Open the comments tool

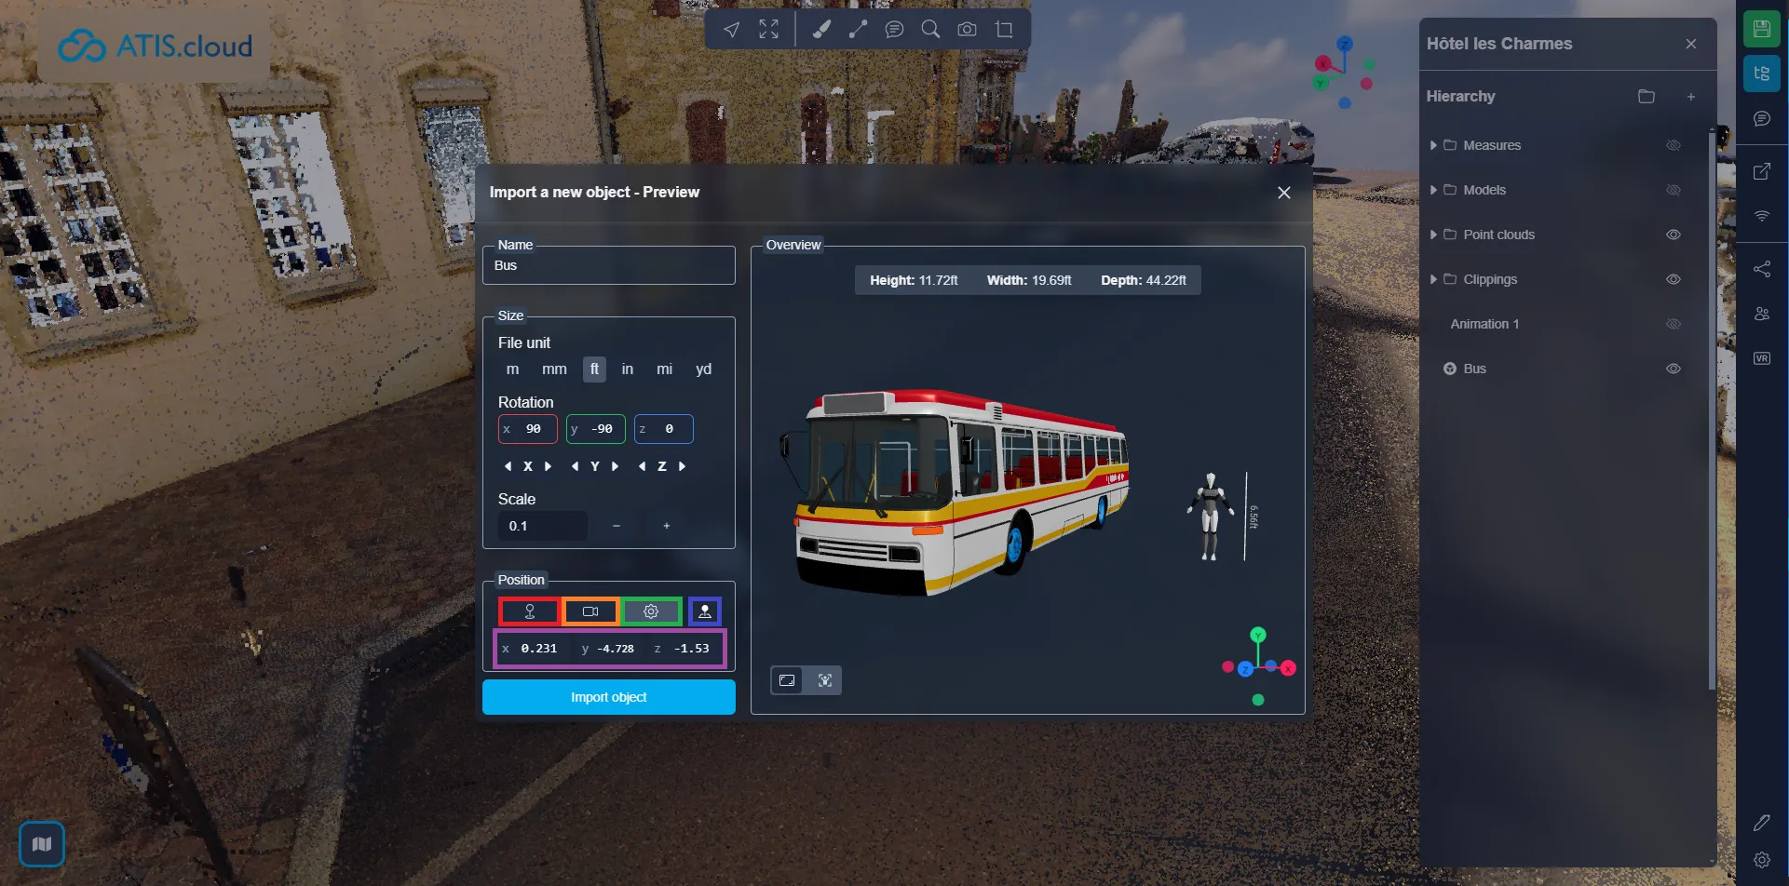(x=895, y=29)
